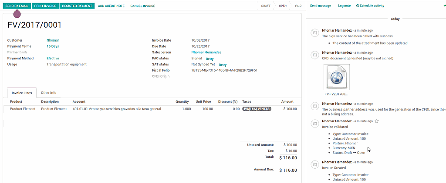
Task: Click Cancel Invoice action
Action: click(x=142, y=6)
